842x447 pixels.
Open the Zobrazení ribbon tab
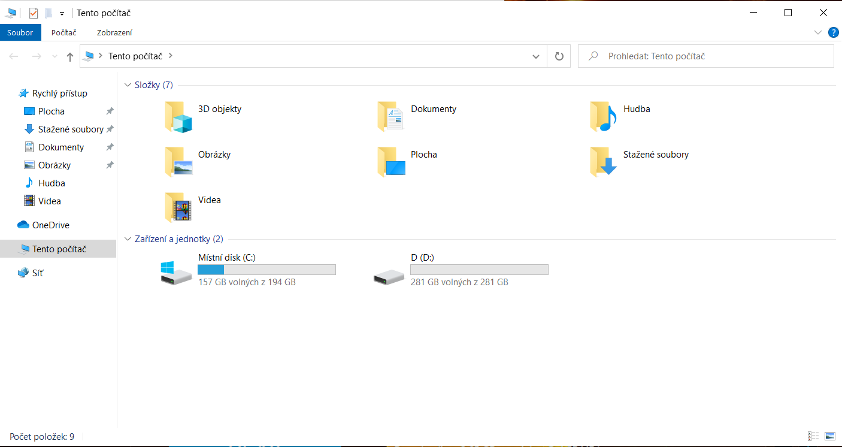point(114,32)
